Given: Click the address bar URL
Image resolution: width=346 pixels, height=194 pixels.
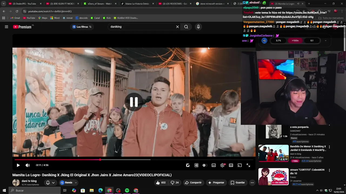Looking at the screenshot, I should tap(50, 11).
